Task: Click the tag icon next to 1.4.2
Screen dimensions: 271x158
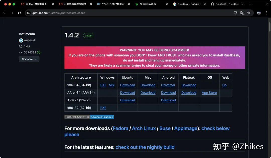Action: pyautogui.click(x=21, y=46)
